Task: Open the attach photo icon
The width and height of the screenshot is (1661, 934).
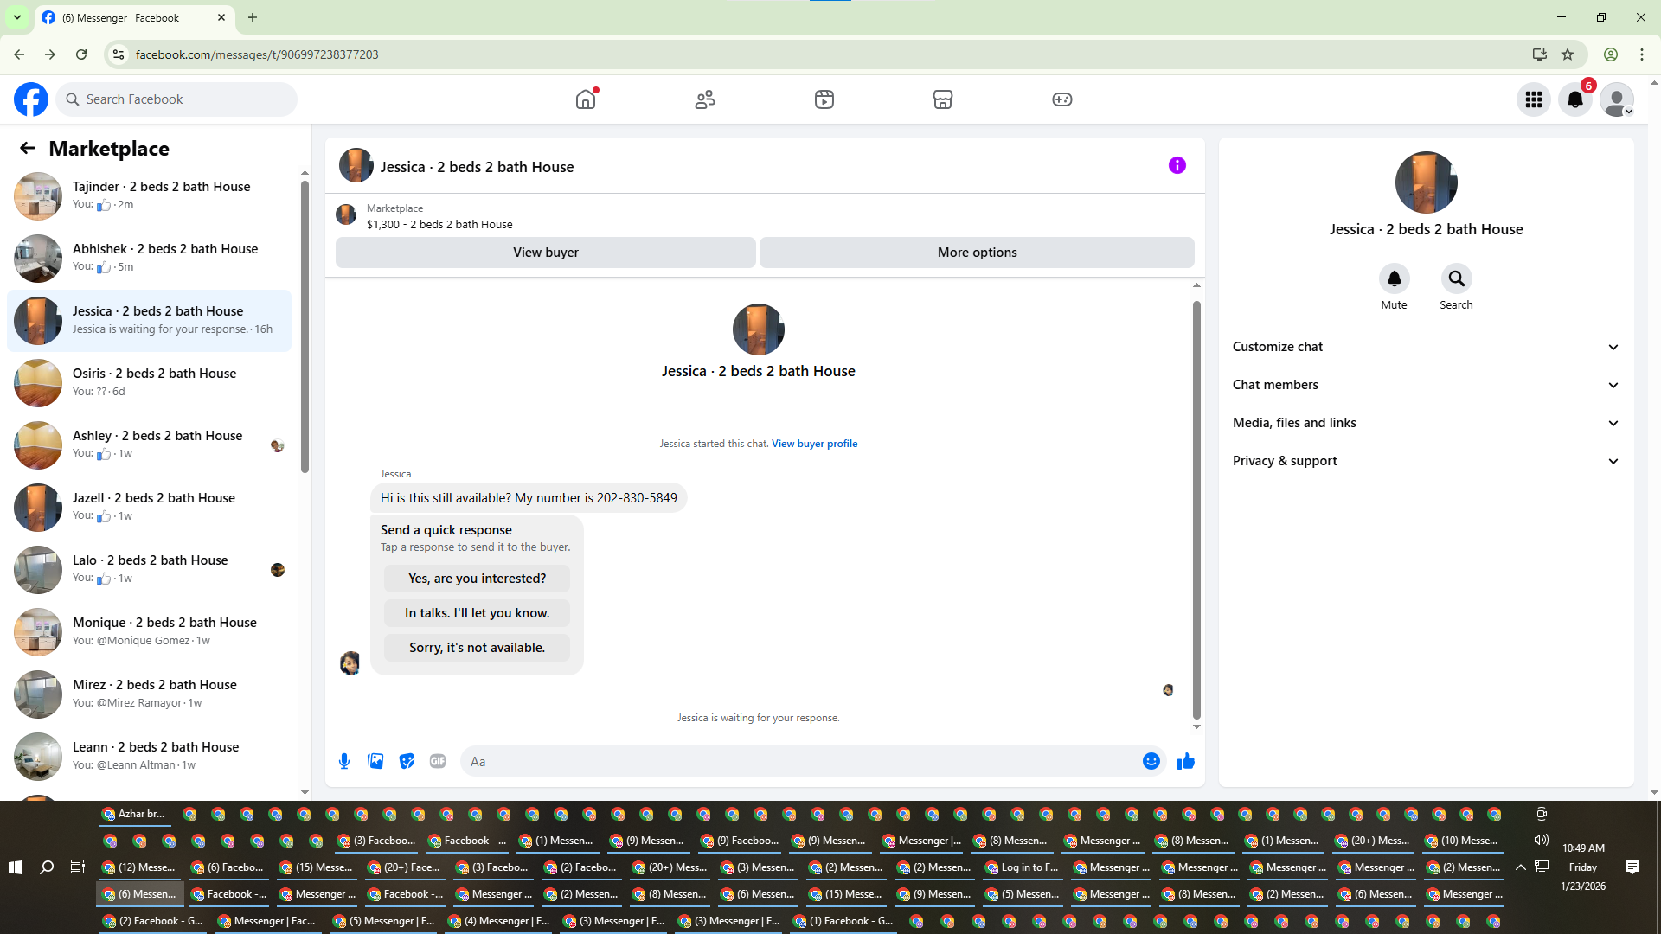Action: point(375,761)
